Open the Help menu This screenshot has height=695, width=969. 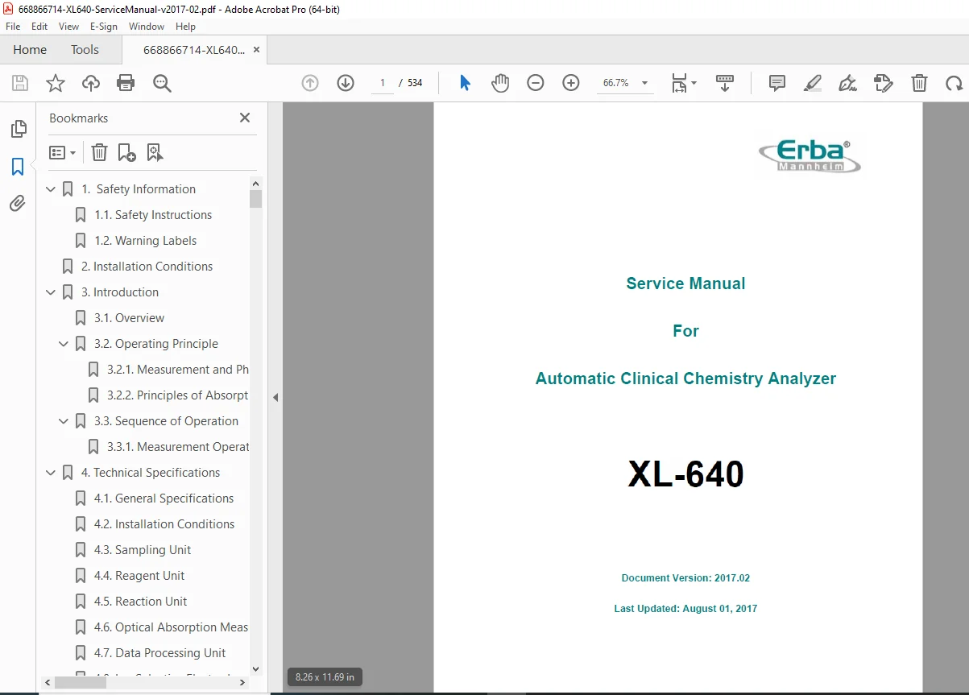tap(186, 27)
